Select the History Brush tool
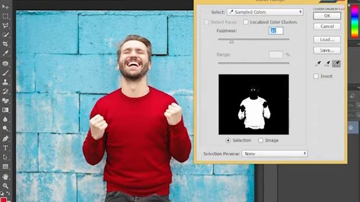This screenshot has height=202, width=360. coord(5,91)
